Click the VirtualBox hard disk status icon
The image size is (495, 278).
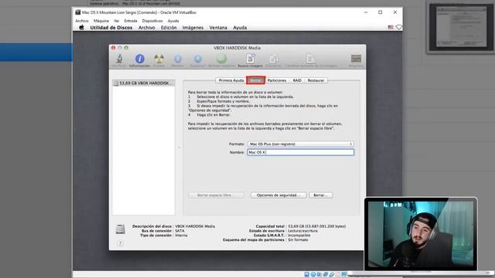(306, 275)
